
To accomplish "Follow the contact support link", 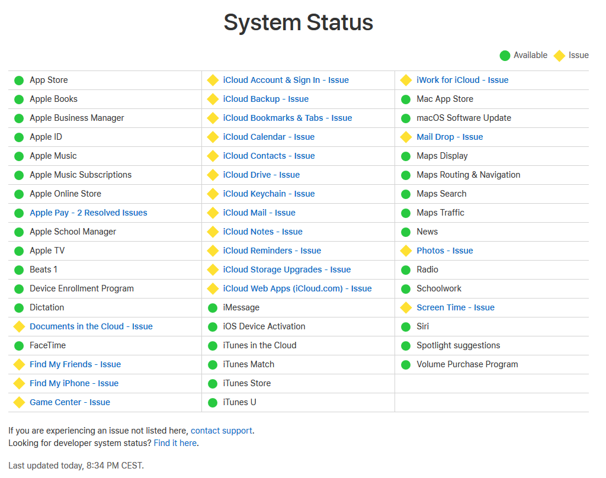I will (x=222, y=431).
